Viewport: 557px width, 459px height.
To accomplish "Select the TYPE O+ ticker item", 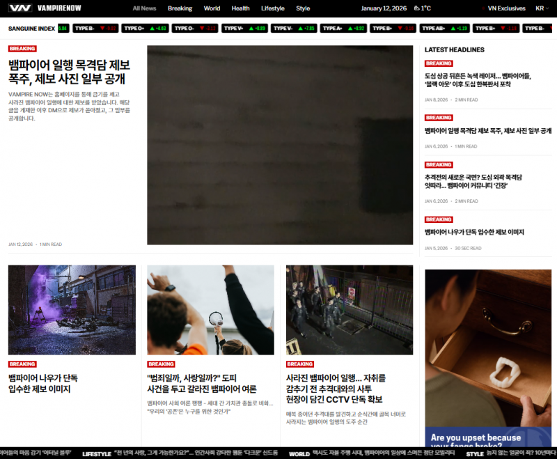I will click(145, 29).
